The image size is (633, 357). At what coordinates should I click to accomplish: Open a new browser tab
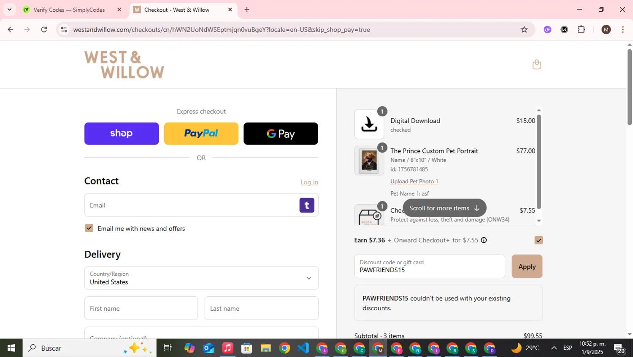[247, 10]
